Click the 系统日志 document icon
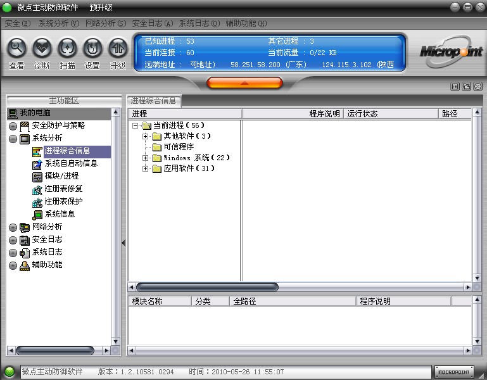The image size is (487, 380). 25,253
